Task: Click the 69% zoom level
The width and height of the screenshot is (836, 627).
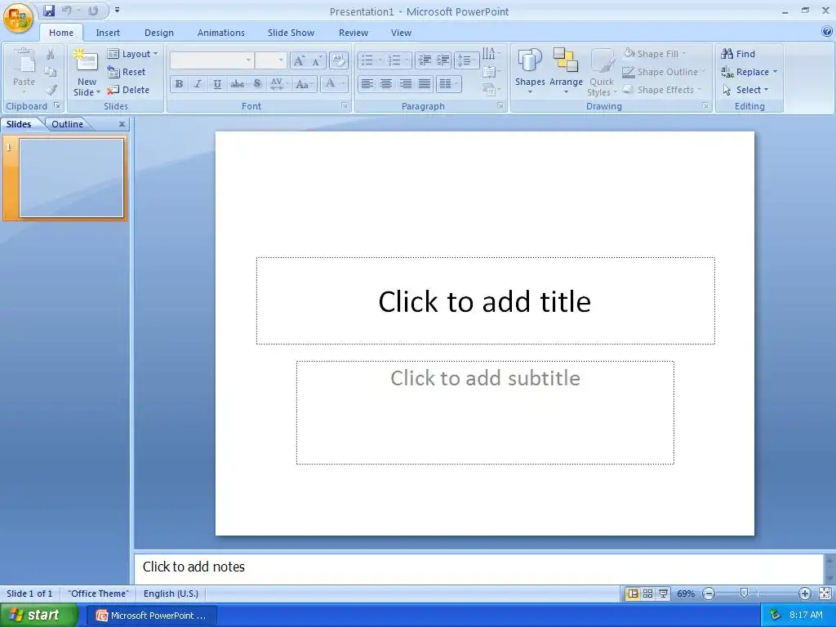Action: pos(686,594)
